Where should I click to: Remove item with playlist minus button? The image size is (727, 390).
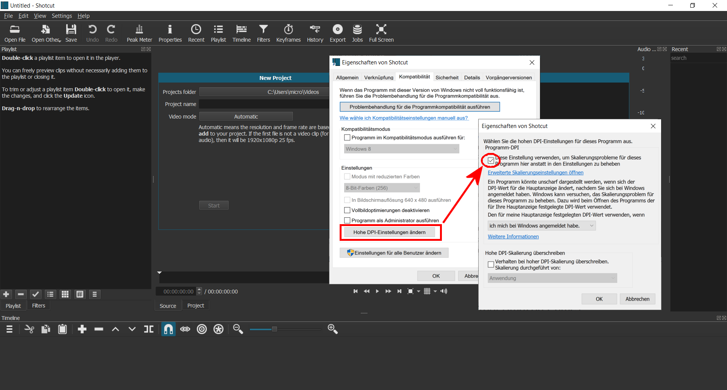click(x=21, y=294)
